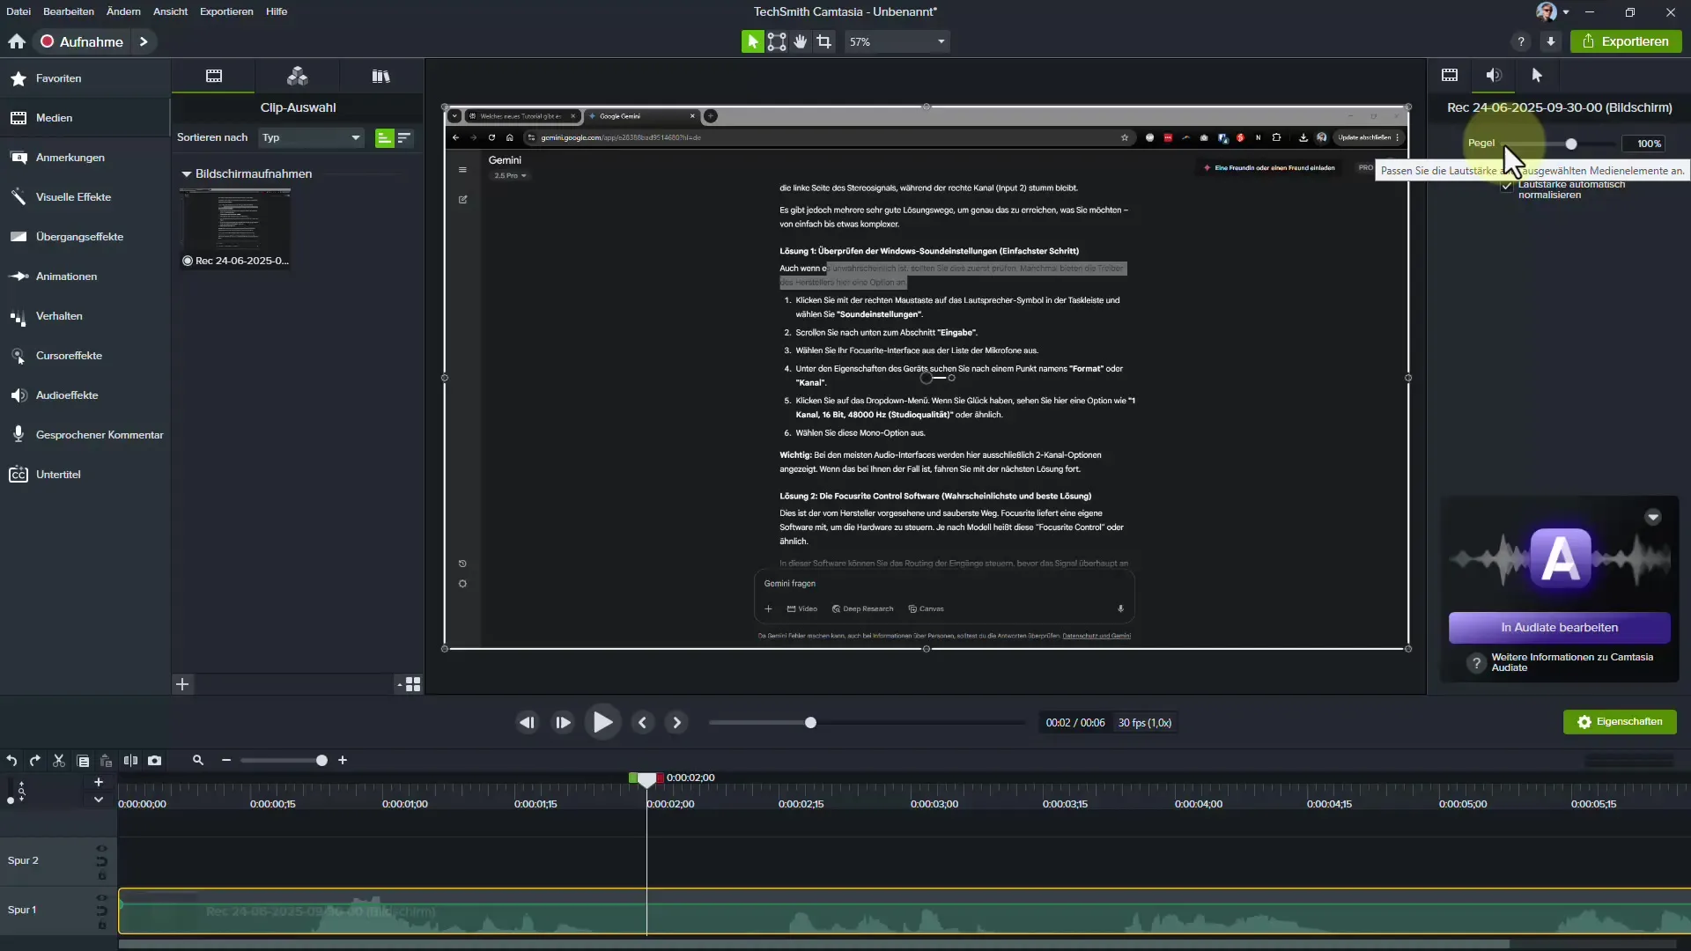Play the video preview

pyautogui.click(x=602, y=723)
